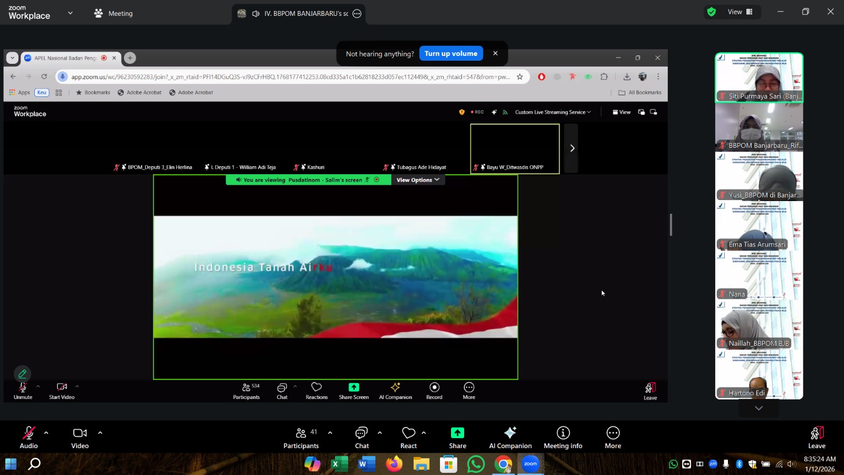Viewport: 844px width, 475px height.
Task: Select Naillah_BBPOM BJB video thumbnail
Action: pos(759,325)
